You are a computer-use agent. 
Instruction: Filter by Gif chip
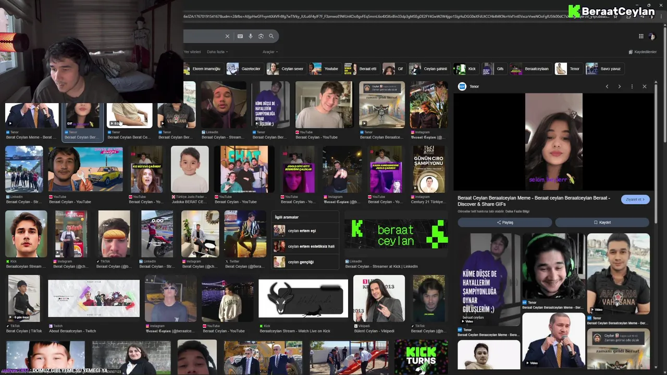393,69
